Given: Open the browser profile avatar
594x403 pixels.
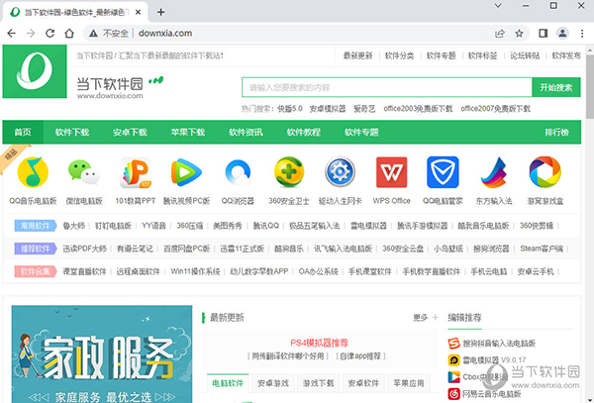Looking at the screenshot, I should click(x=562, y=34).
